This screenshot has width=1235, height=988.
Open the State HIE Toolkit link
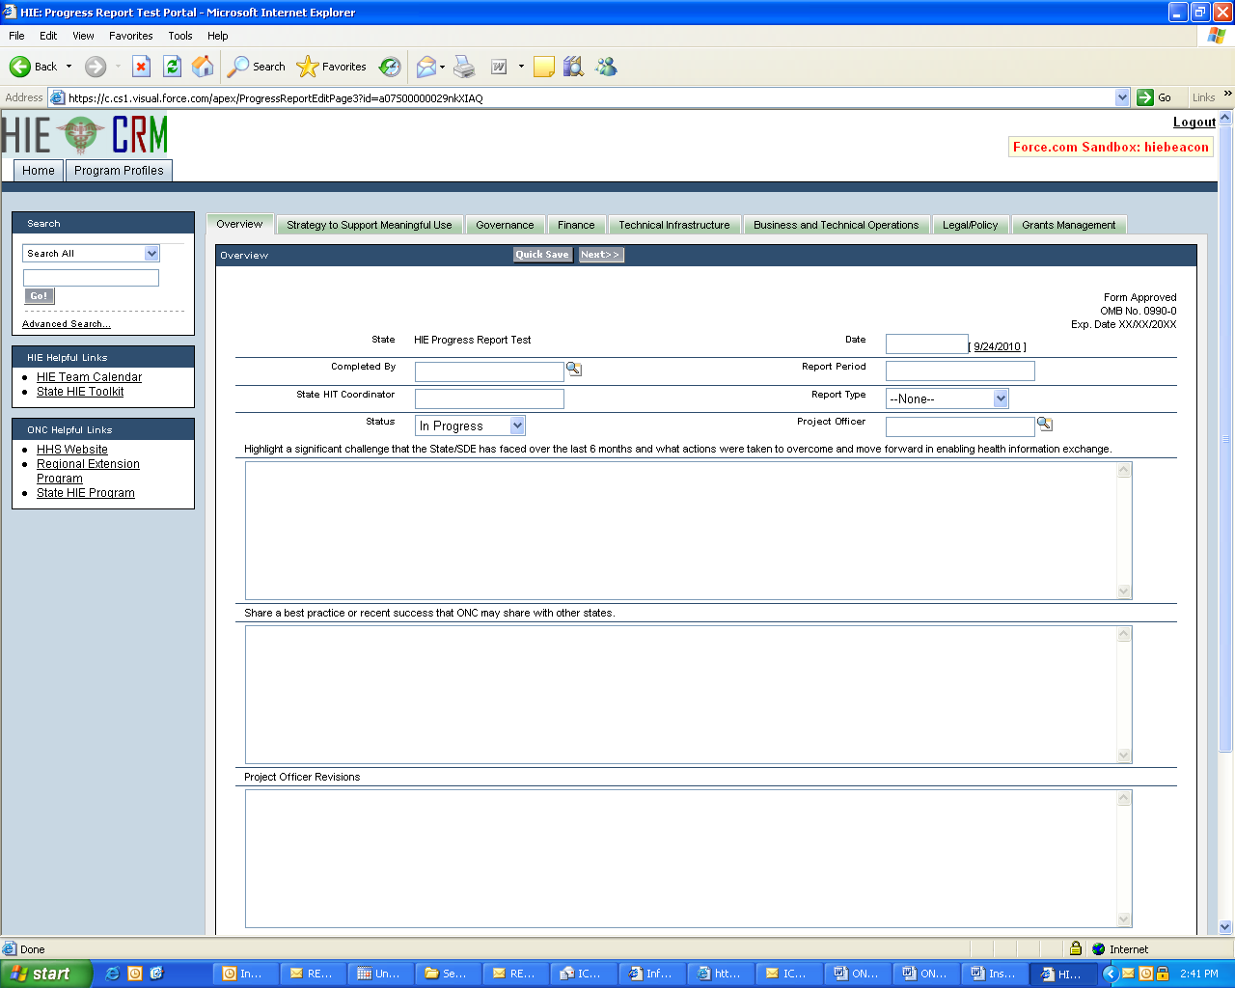pyautogui.click(x=80, y=392)
